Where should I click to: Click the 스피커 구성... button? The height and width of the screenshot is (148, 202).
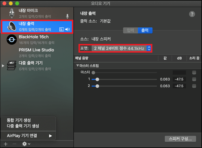click(x=180, y=139)
